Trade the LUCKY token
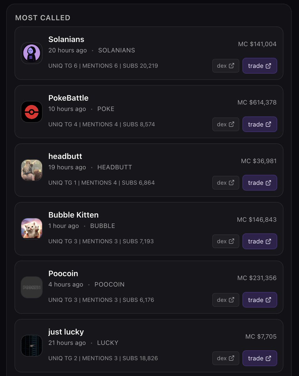Screen dimensions: 299x376 (259, 358)
